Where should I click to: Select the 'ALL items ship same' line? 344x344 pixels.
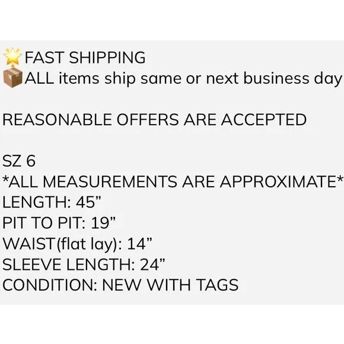pos(183,78)
